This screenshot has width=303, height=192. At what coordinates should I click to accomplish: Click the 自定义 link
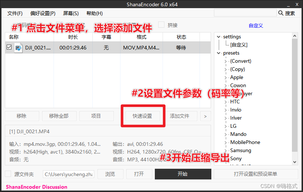[x=256, y=25]
